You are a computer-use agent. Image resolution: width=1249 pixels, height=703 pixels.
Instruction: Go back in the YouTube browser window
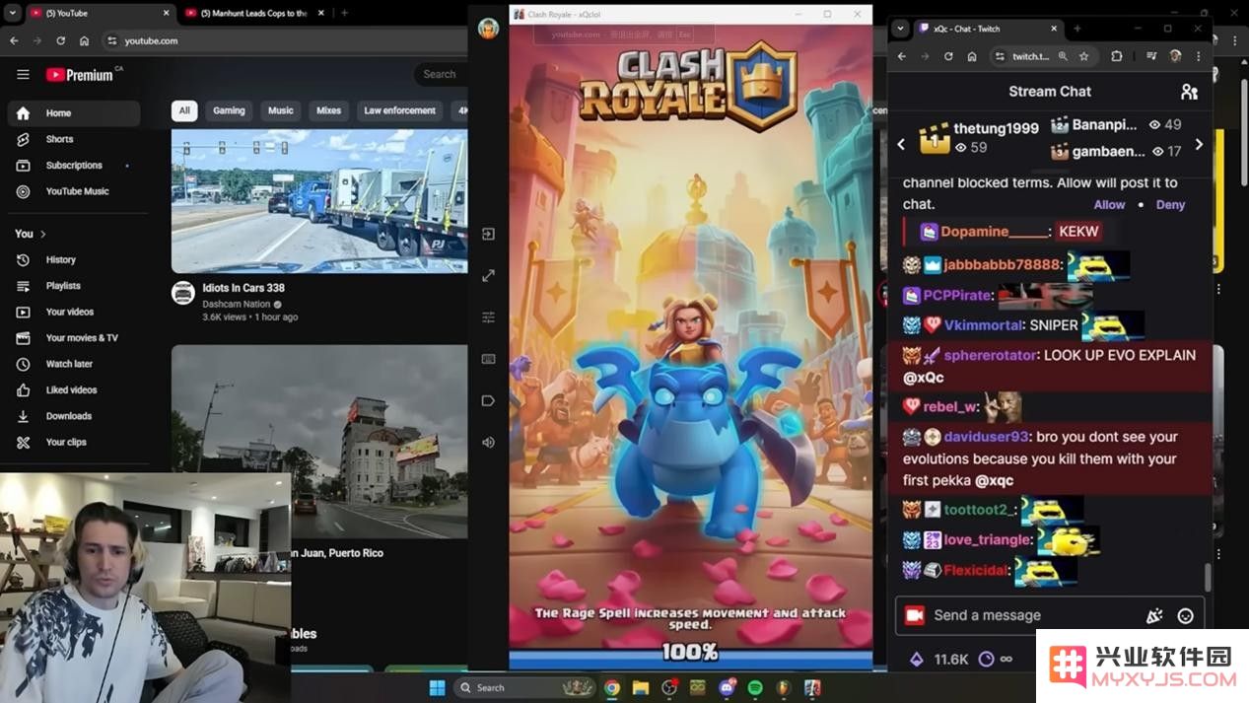pyautogui.click(x=14, y=40)
